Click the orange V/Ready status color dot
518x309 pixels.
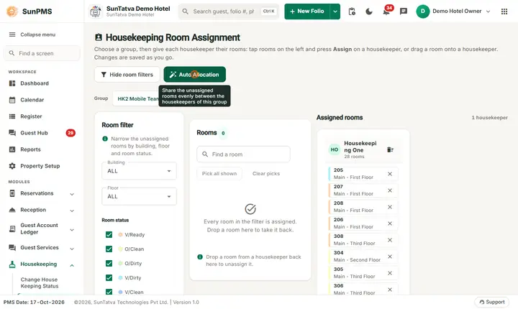click(120, 235)
